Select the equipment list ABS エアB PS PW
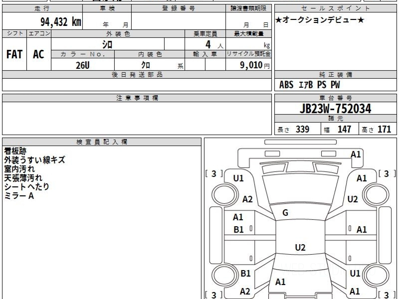The width and height of the screenshot is (399, 299). (x=310, y=85)
